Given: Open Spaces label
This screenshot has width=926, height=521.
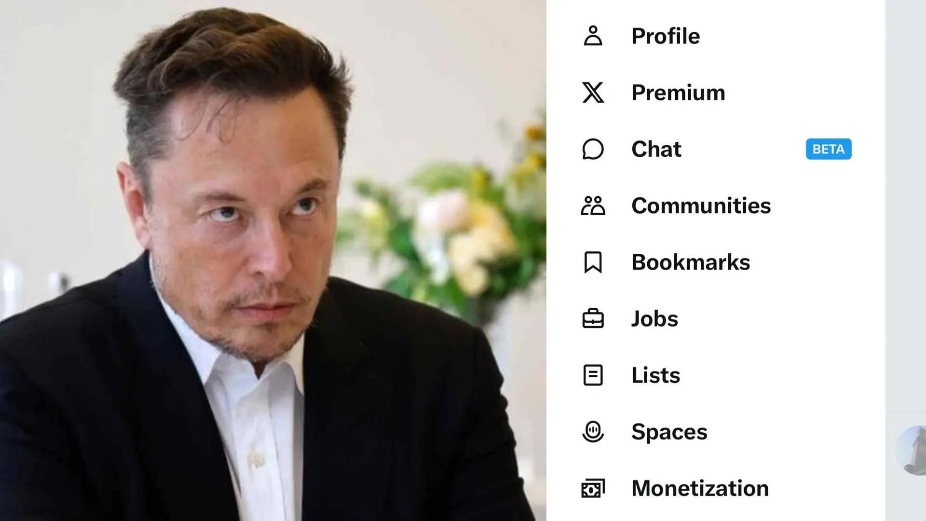Looking at the screenshot, I should point(669,431).
